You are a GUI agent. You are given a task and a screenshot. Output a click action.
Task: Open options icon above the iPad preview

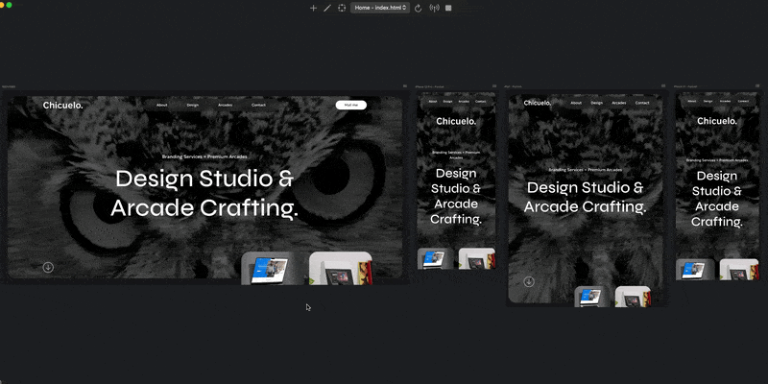pos(664,87)
